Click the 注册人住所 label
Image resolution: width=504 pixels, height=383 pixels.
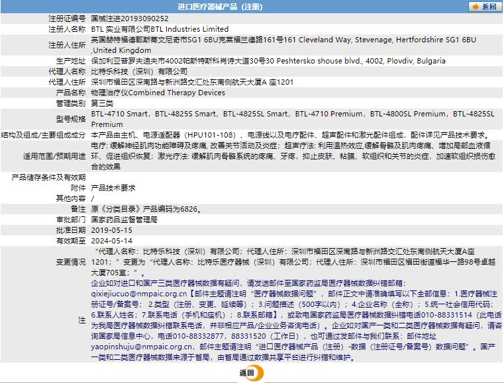pyautogui.click(x=67, y=45)
